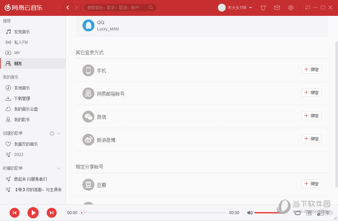Toggle the loop play mode icon

coord(298,213)
